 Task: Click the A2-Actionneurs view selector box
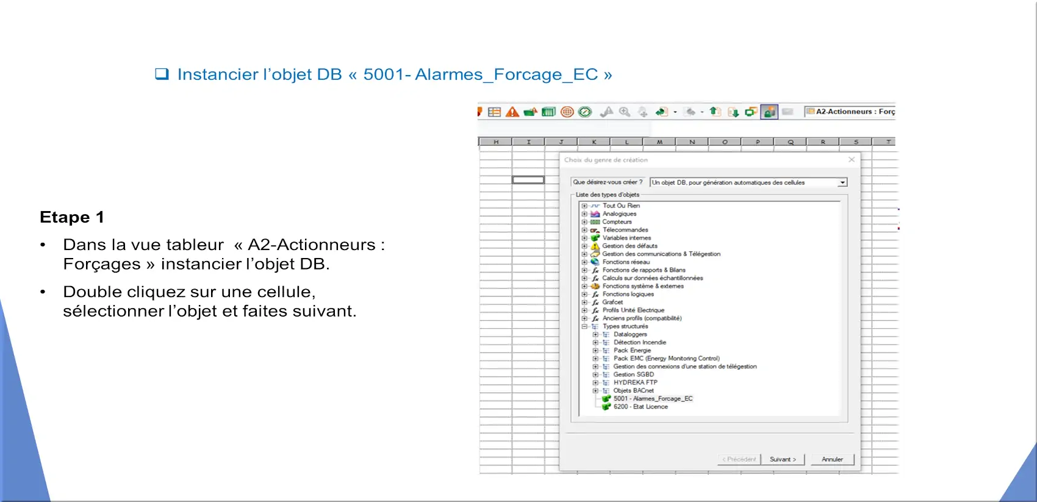click(850, 112)
